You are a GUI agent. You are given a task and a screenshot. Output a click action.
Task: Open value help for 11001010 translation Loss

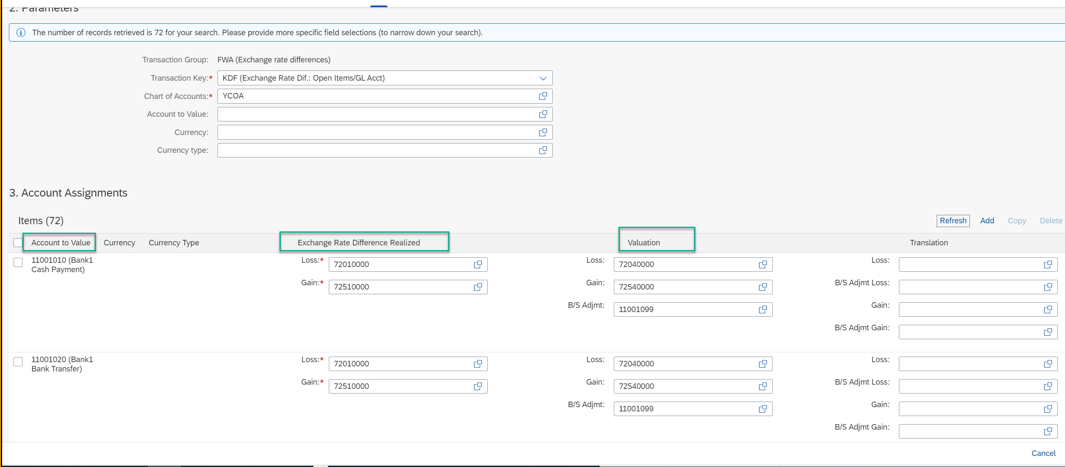pyautogui.click(x=1048, y=264)
